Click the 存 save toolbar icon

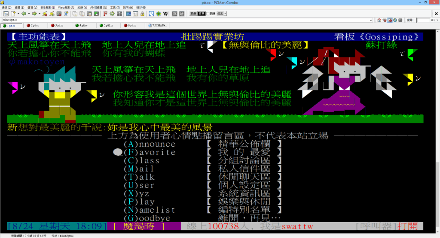(174, 14)
